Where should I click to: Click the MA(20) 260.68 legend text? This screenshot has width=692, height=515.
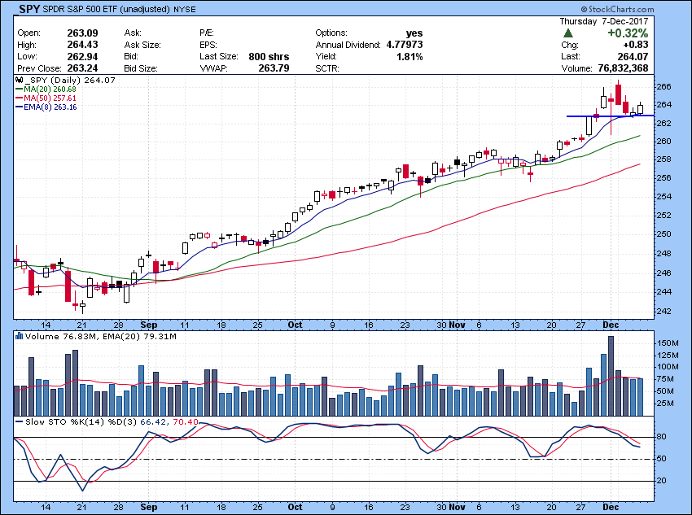(50, 89)
